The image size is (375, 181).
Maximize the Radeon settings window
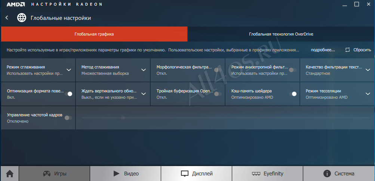(357, 4)
